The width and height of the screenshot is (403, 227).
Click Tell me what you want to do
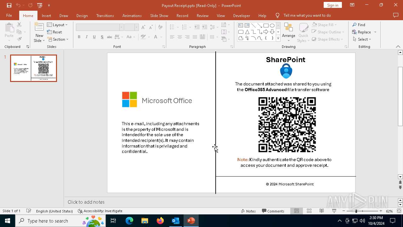click(x=307, y=15)
